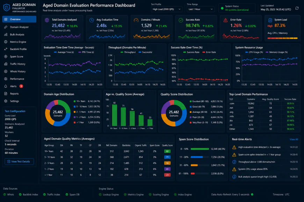Viewport: 304px width, 202px height.
Task: Toggle Throughput legend series
Action: point(128,52)
